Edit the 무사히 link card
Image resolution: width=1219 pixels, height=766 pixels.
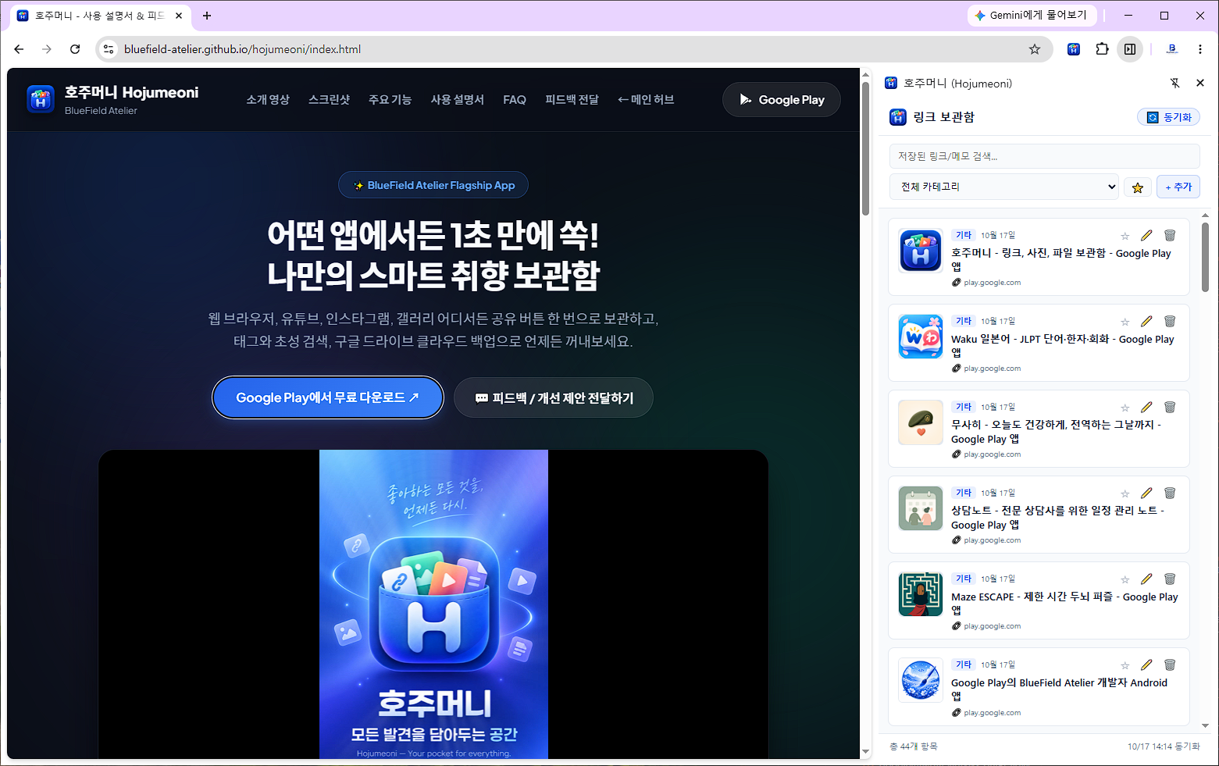1146,407
